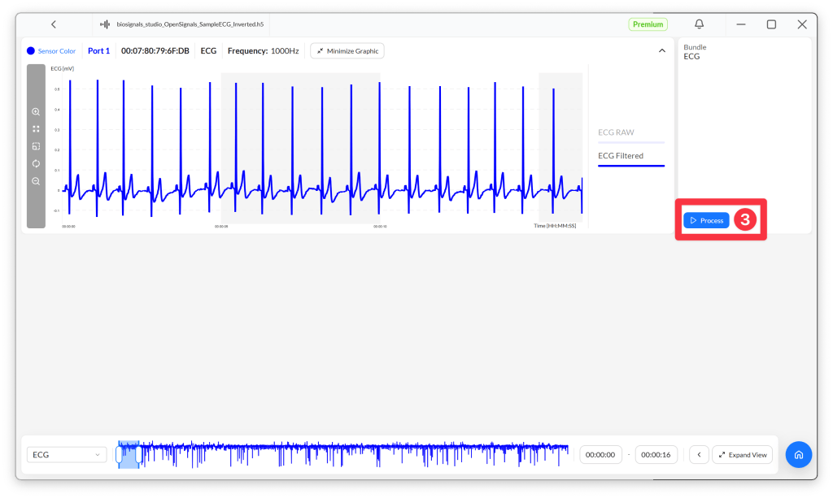Image resolution: width=833 pixels, height=498 pixels.
Task: Click the waveform file icon beside the filename
Action: (105, 24)
